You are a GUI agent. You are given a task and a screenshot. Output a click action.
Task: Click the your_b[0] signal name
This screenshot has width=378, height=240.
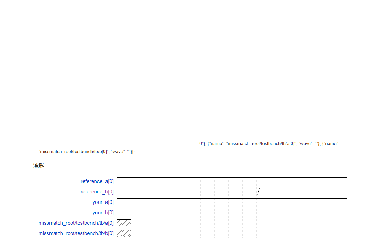coord(103,212)
